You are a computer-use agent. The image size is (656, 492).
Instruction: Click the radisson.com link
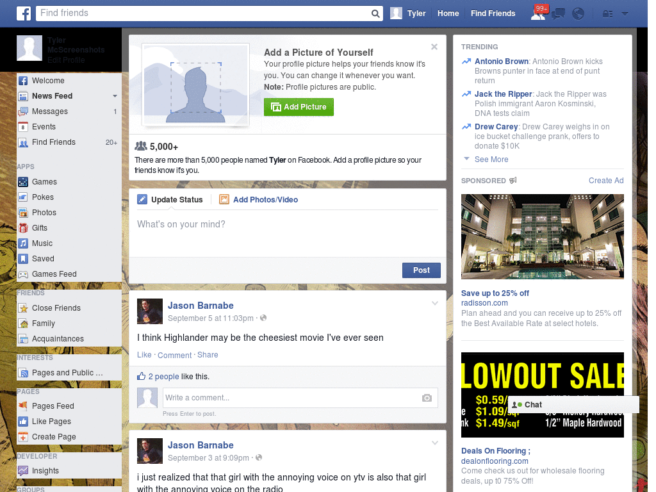pos(484,303)
